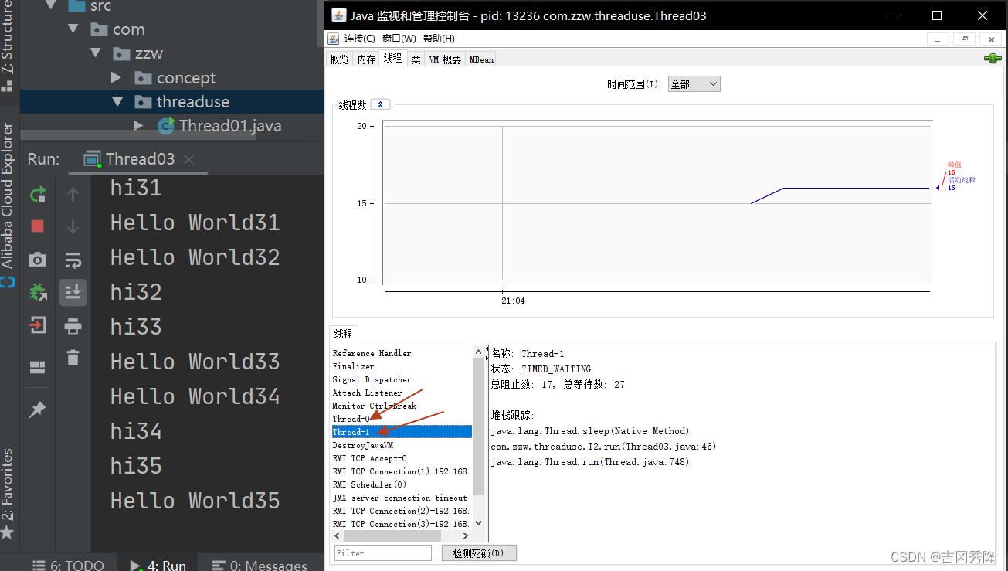
Task: Collapse the com package node
Action: [73, 29]
